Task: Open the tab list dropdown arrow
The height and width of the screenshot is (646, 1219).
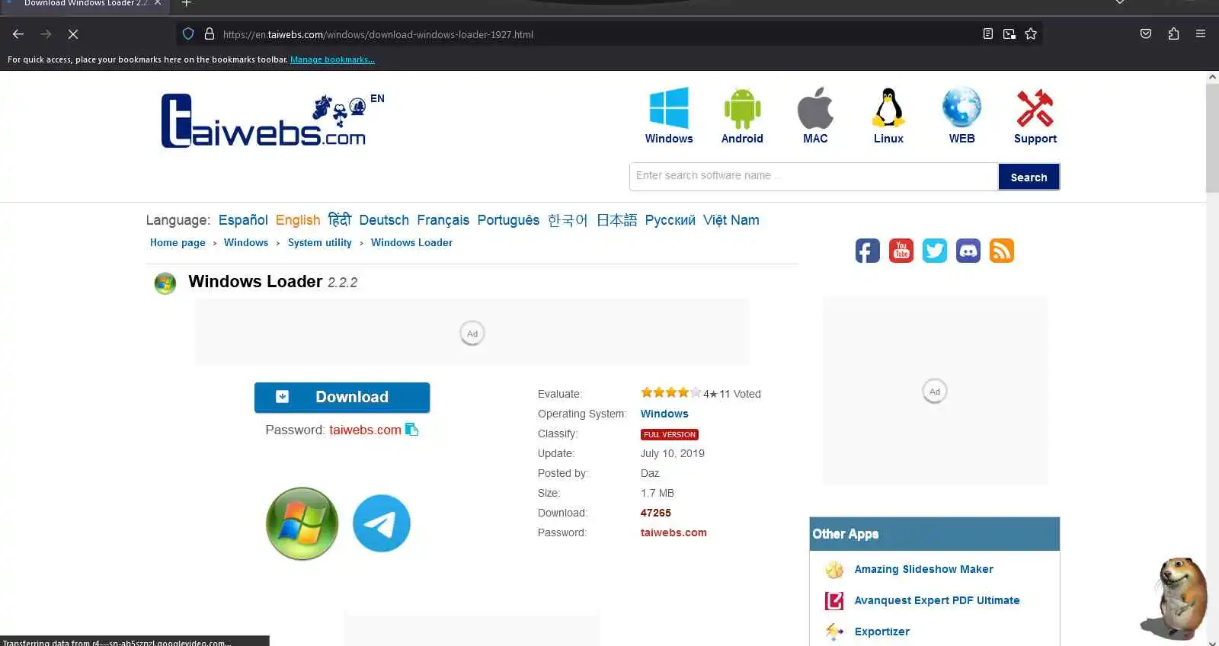Action: point(1120,3)
